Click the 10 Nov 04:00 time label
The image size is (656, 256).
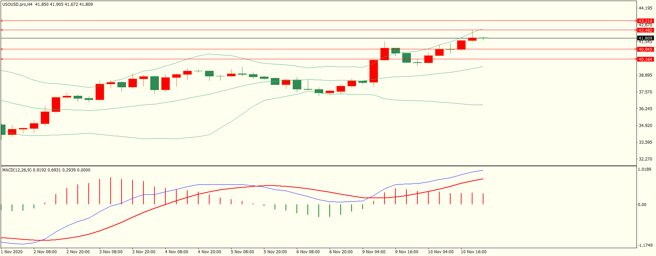441,252
